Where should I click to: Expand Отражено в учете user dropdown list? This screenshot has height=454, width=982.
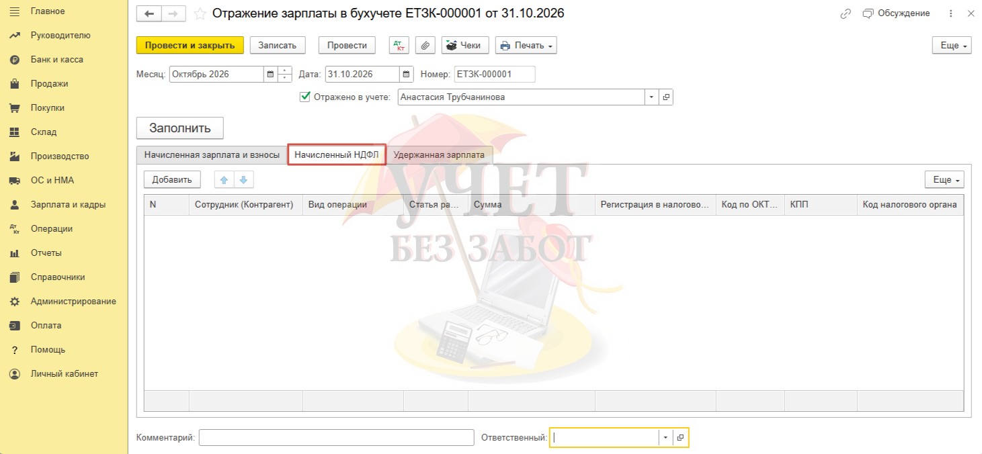click(651, 97)
